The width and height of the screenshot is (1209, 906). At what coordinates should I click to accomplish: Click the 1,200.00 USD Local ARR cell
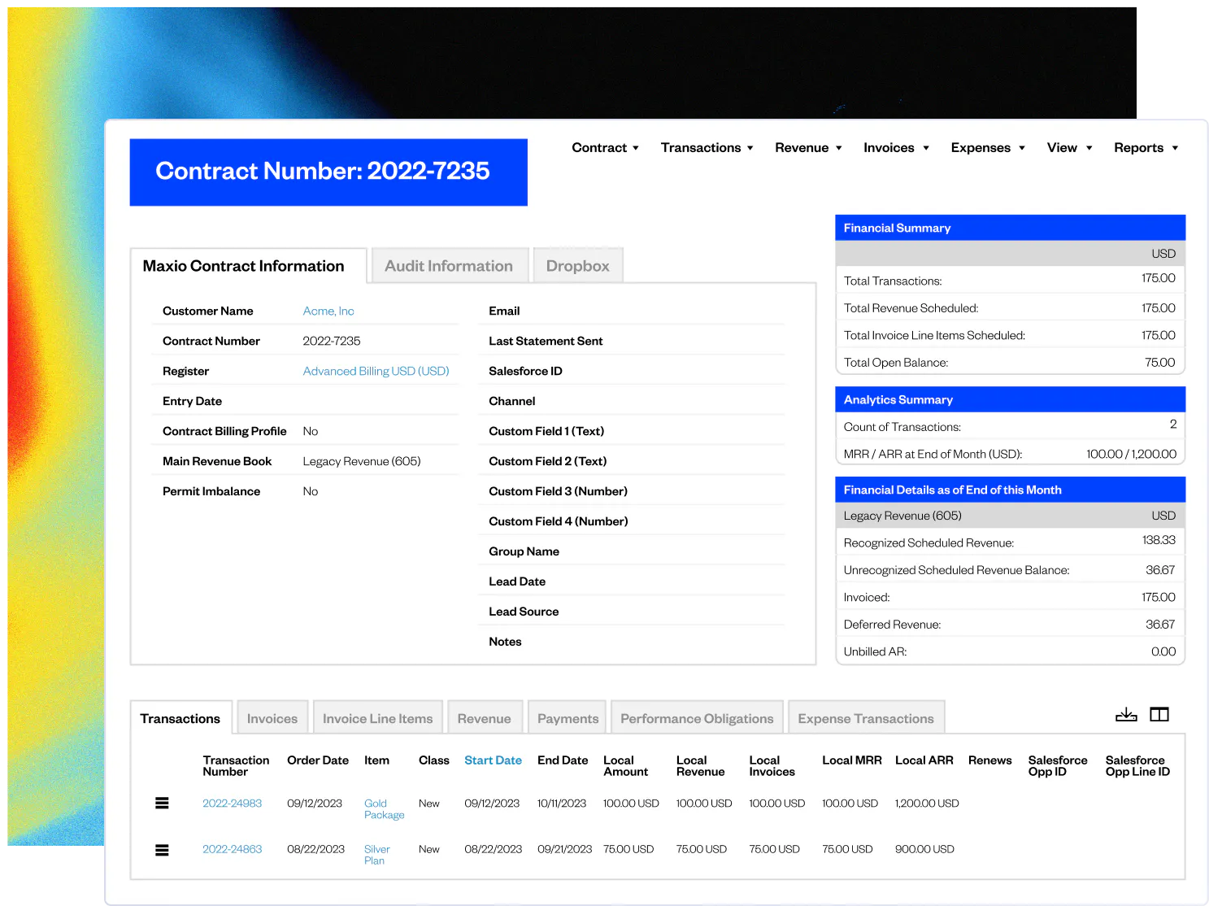tap(927, 804)
